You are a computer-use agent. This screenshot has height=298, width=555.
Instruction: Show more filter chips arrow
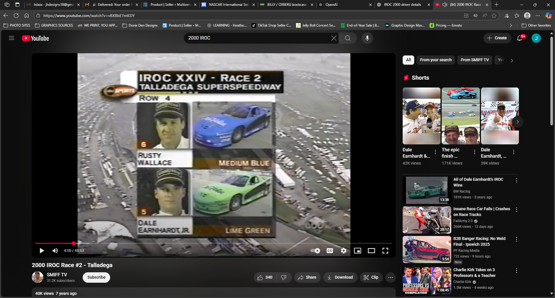pos(512,61)
